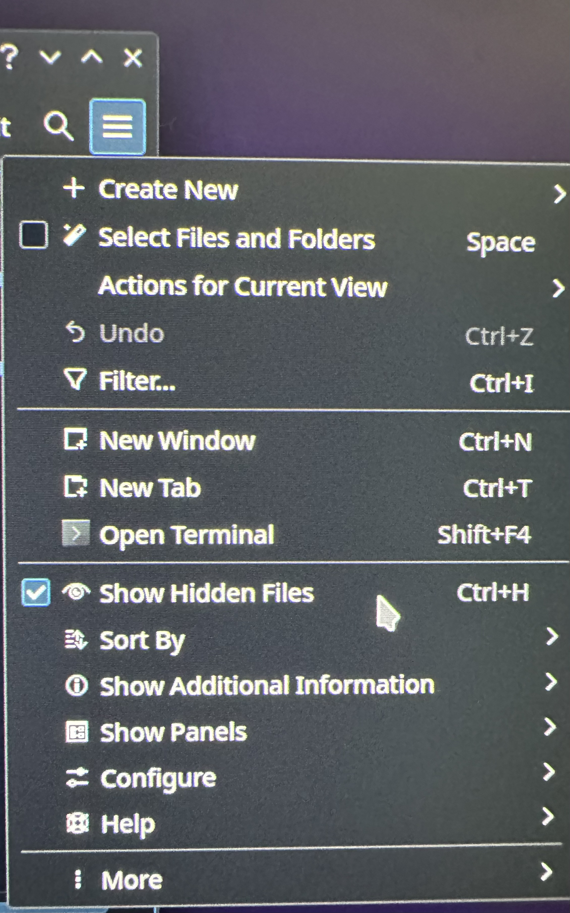
Task: Open Actions for Current View submenu
Action: tap(243, 287)
